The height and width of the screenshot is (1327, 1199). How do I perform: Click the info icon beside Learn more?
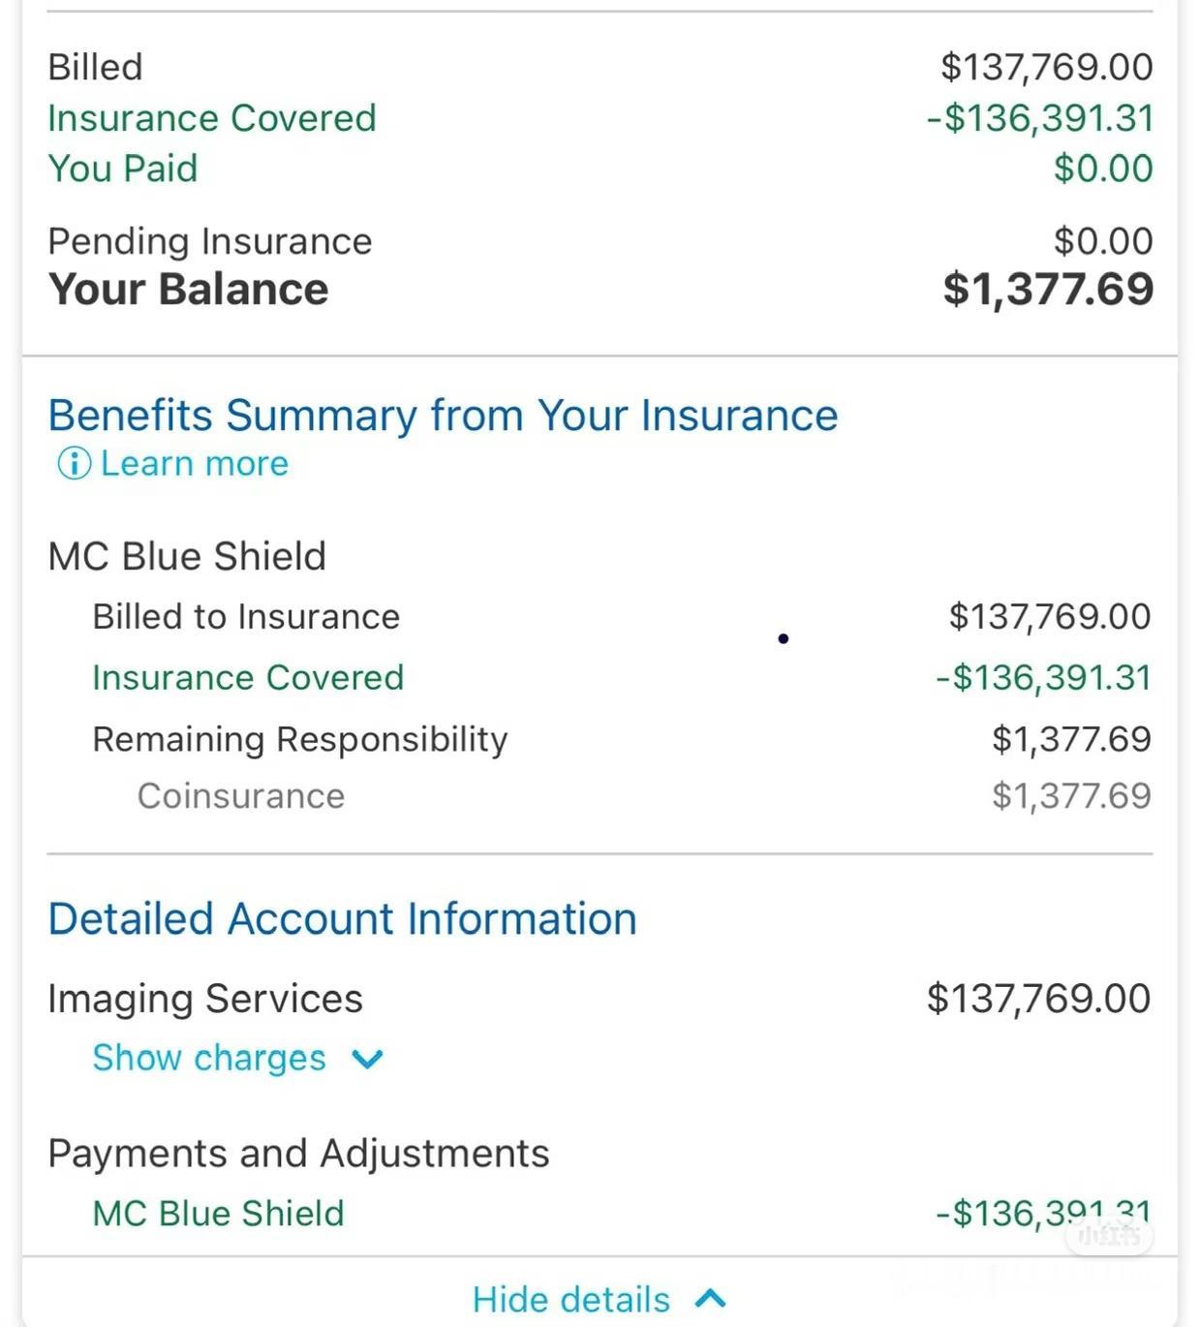[x=75, y=464]
